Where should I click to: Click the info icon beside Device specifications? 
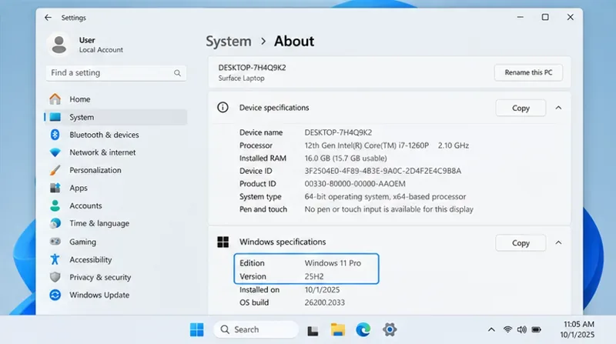[x=223, y=107]
